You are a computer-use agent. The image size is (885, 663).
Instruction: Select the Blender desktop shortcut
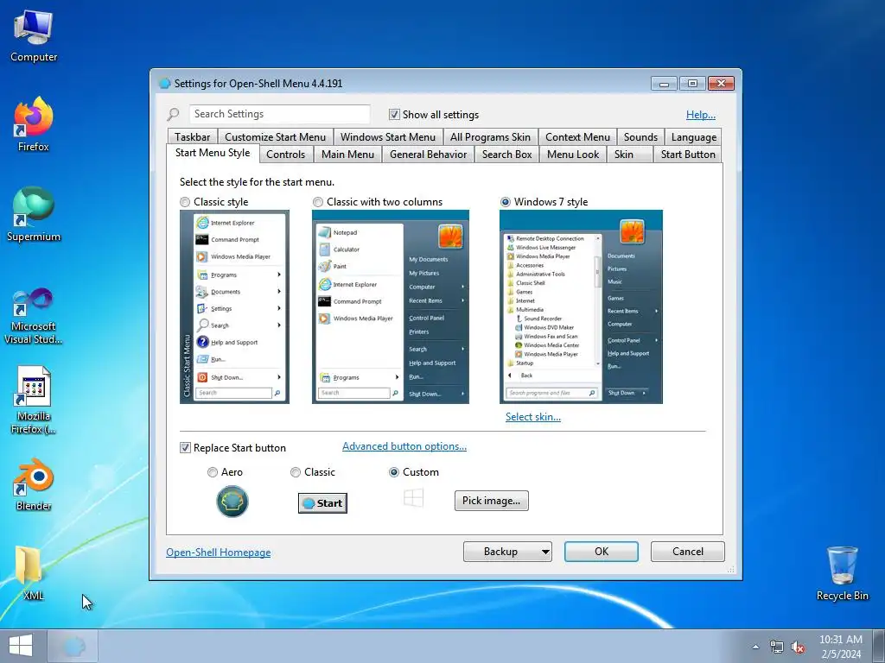point(34,485)
